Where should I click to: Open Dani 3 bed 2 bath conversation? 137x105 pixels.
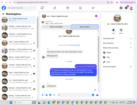pyautogui.click(x=18, y=74)
